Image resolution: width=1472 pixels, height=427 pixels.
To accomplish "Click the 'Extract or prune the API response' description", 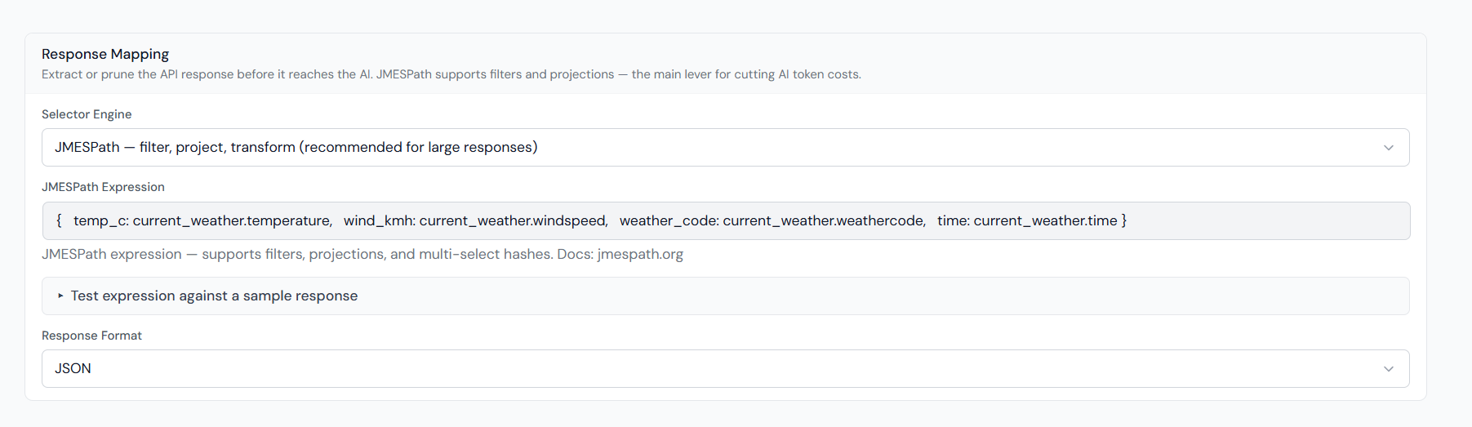I will pyautogui.click(x=451, y=74).
